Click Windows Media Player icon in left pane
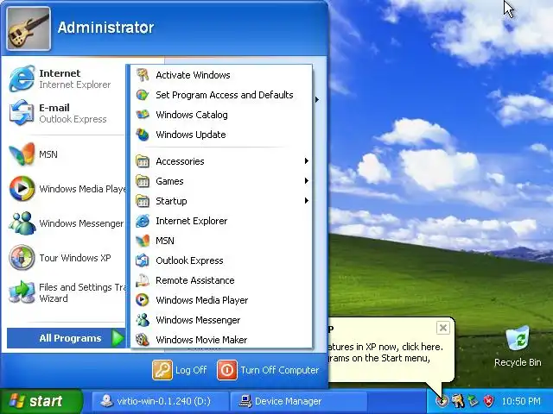Screen dimensions: 553x414 (22, 189)
